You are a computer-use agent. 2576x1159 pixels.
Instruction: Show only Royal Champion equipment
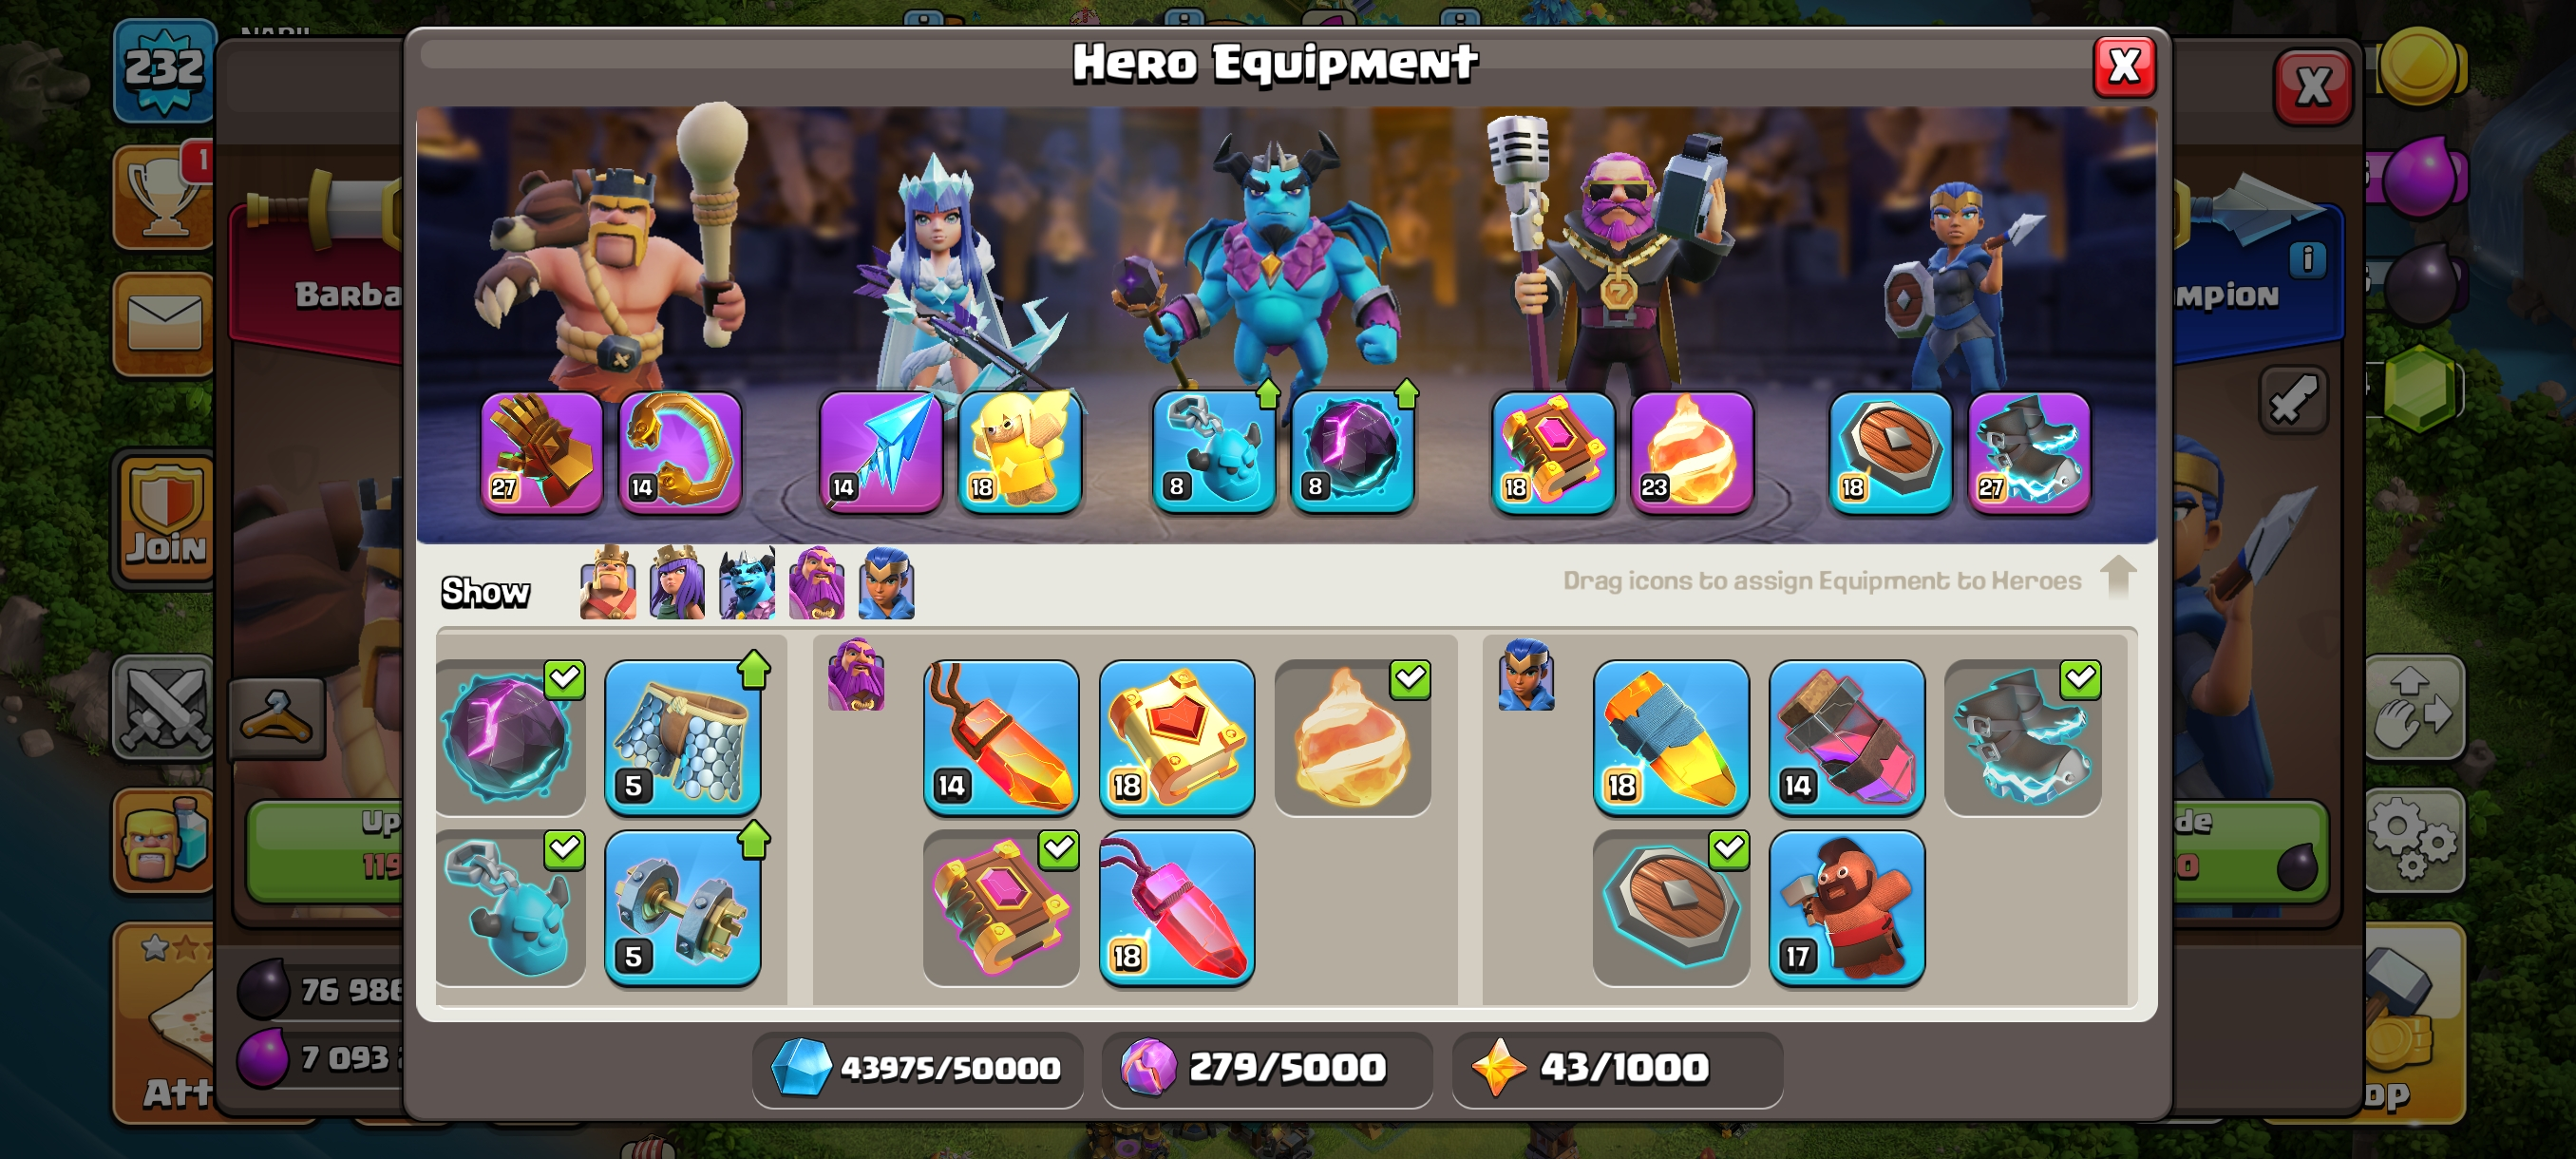(x=886, y=583)
